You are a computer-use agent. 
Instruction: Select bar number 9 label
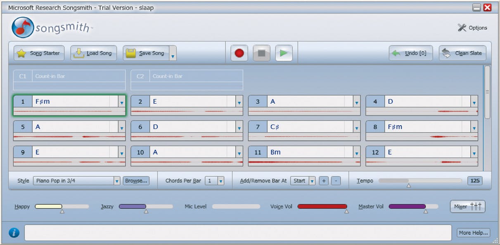[x=23, y=152]
